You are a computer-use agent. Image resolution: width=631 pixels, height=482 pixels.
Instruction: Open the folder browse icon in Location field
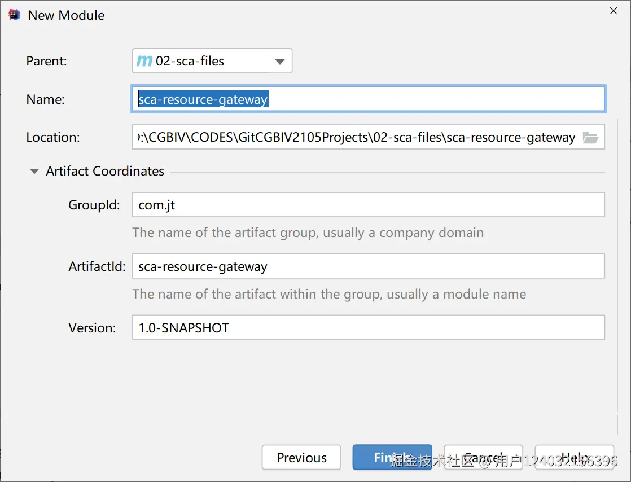click(590, 137)
